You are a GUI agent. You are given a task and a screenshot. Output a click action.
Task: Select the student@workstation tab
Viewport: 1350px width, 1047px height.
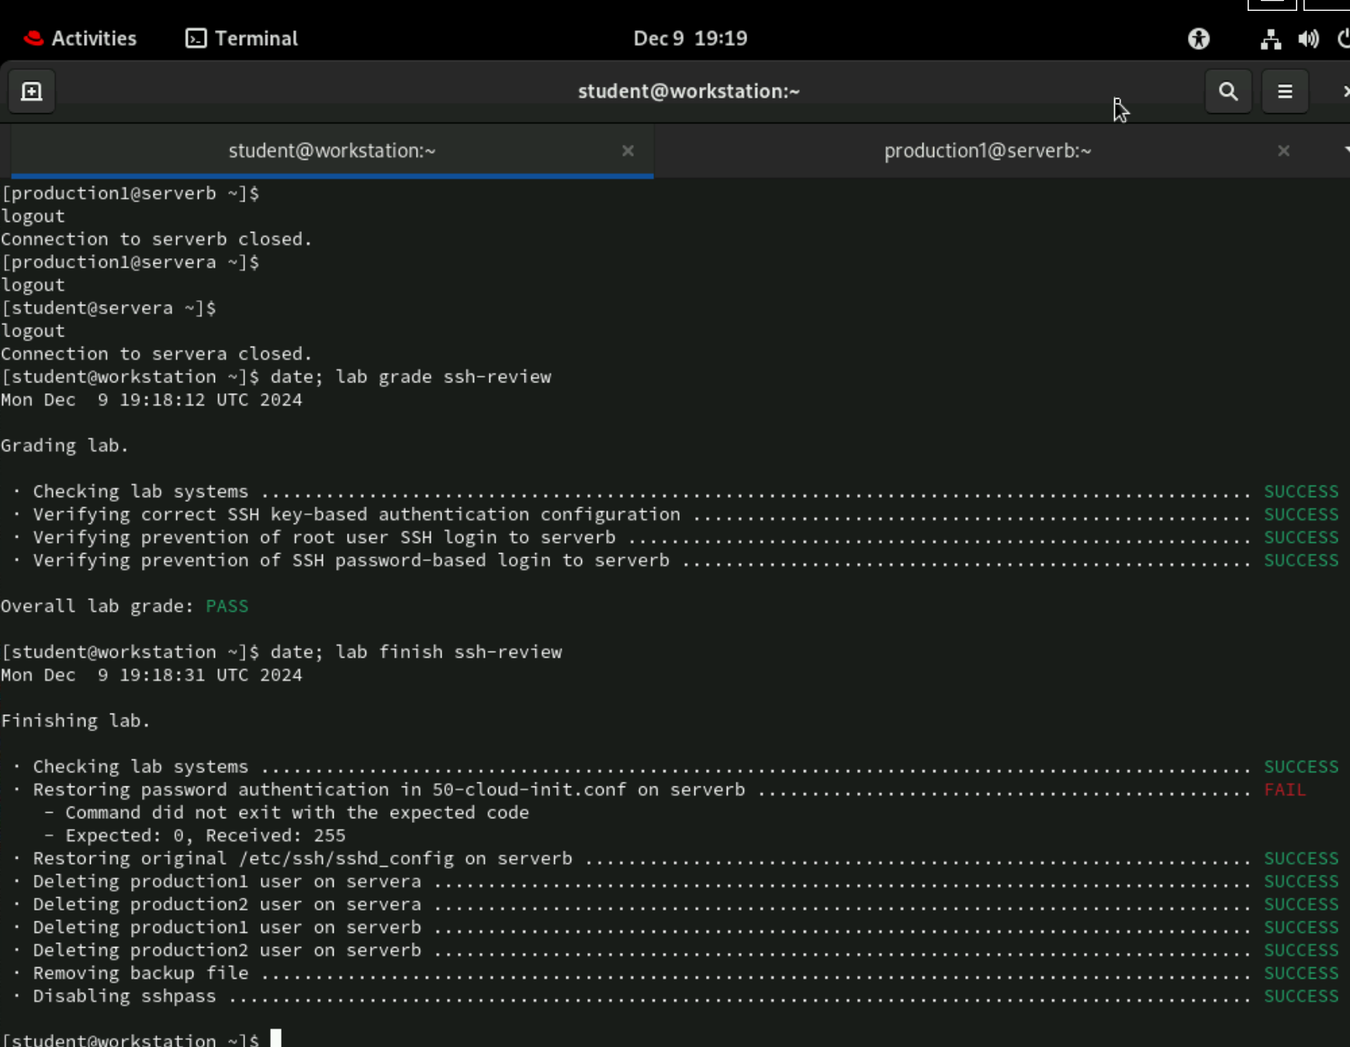tap(332, 150)
